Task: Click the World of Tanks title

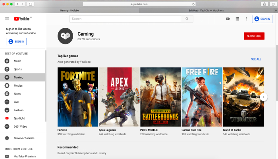Action: [232, 130]
